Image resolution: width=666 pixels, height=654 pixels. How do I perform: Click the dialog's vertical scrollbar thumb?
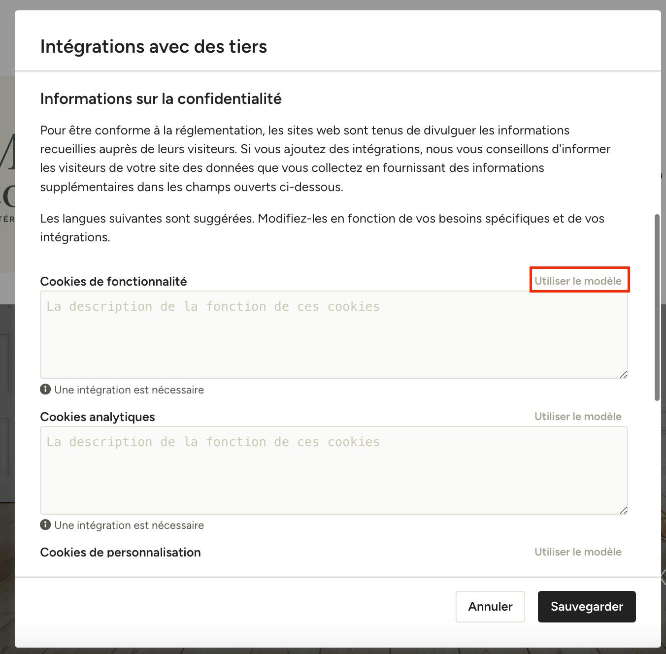(x=657, y=308)
